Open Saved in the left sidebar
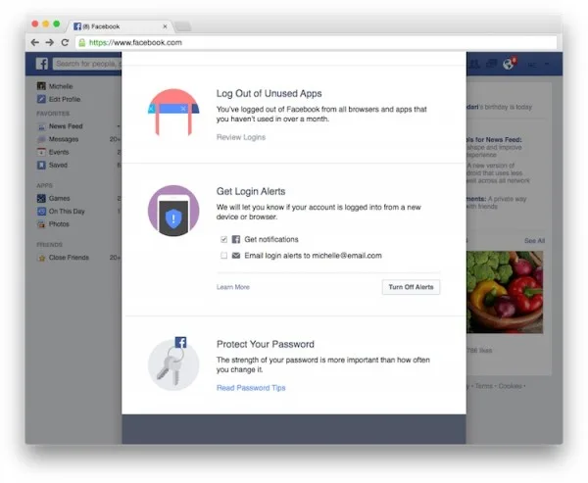The image size is (588, 483). (58, 165)
